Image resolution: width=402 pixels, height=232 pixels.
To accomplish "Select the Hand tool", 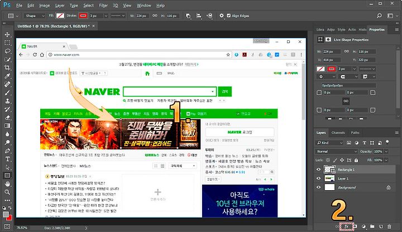I will pos(7,184).
